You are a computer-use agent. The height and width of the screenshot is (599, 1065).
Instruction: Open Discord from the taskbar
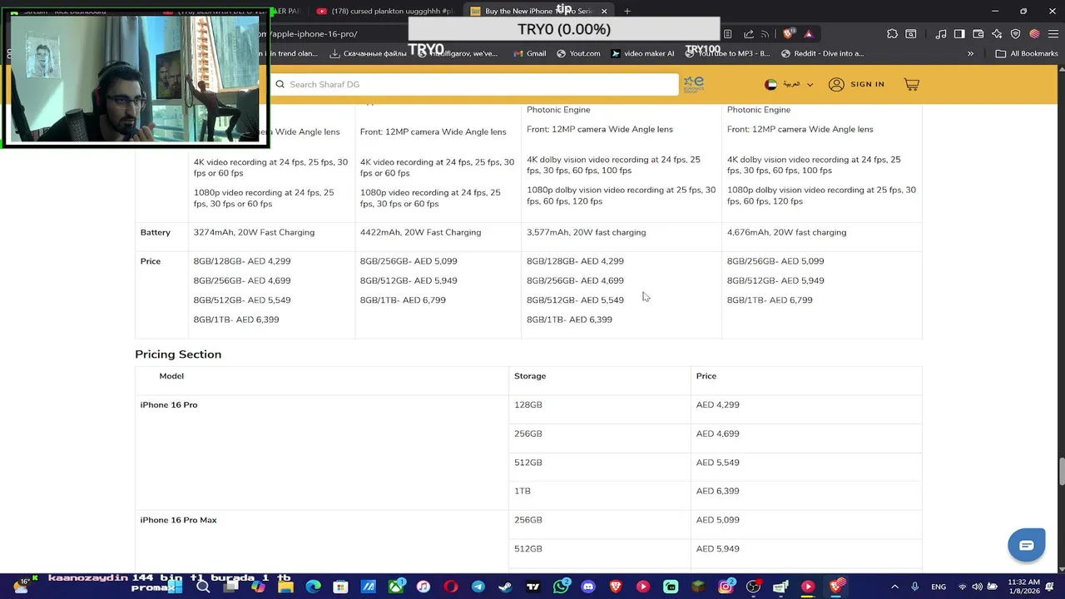click(588, 587)
